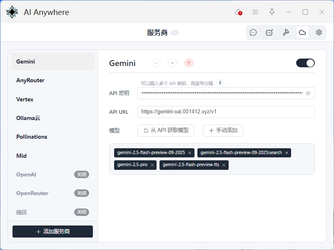Remove the gemini-2.5-pro model tag
Image resolution: width=334 pixels, height=250 pixels.
(x=152, y=165)
